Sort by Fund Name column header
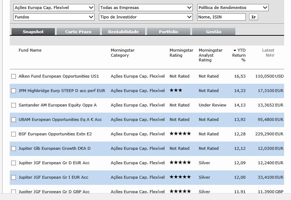Screen dimensions: 291x200 tap(30, 50)
